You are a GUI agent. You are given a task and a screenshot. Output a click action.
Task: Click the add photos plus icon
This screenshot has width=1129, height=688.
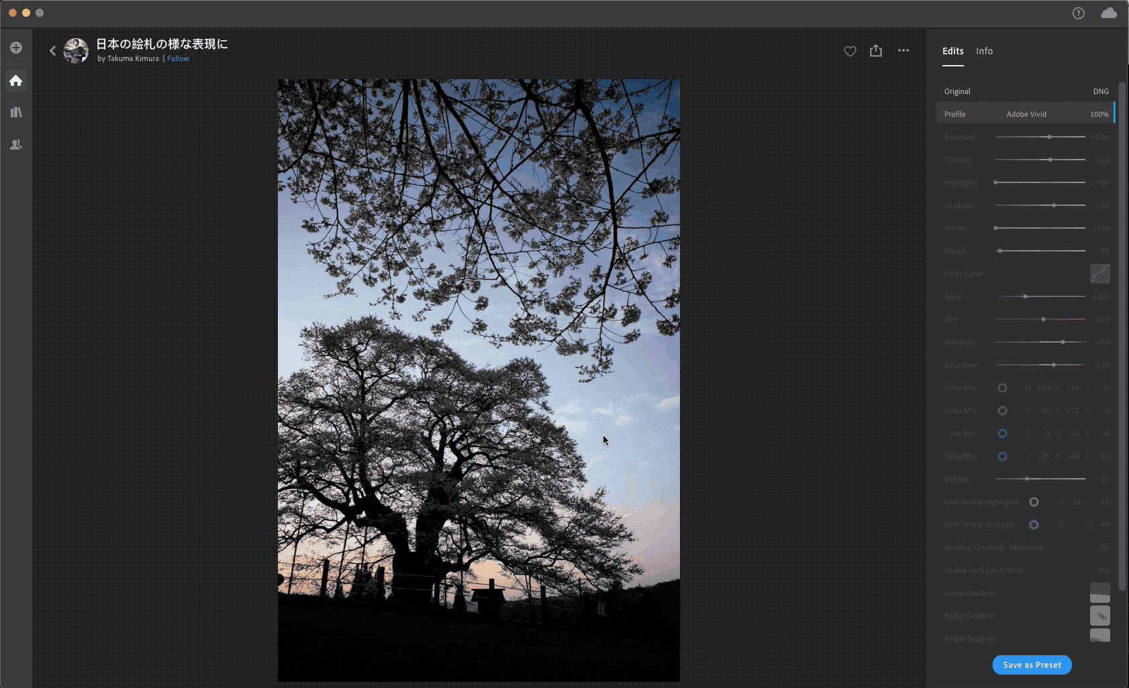click(16, 48)
